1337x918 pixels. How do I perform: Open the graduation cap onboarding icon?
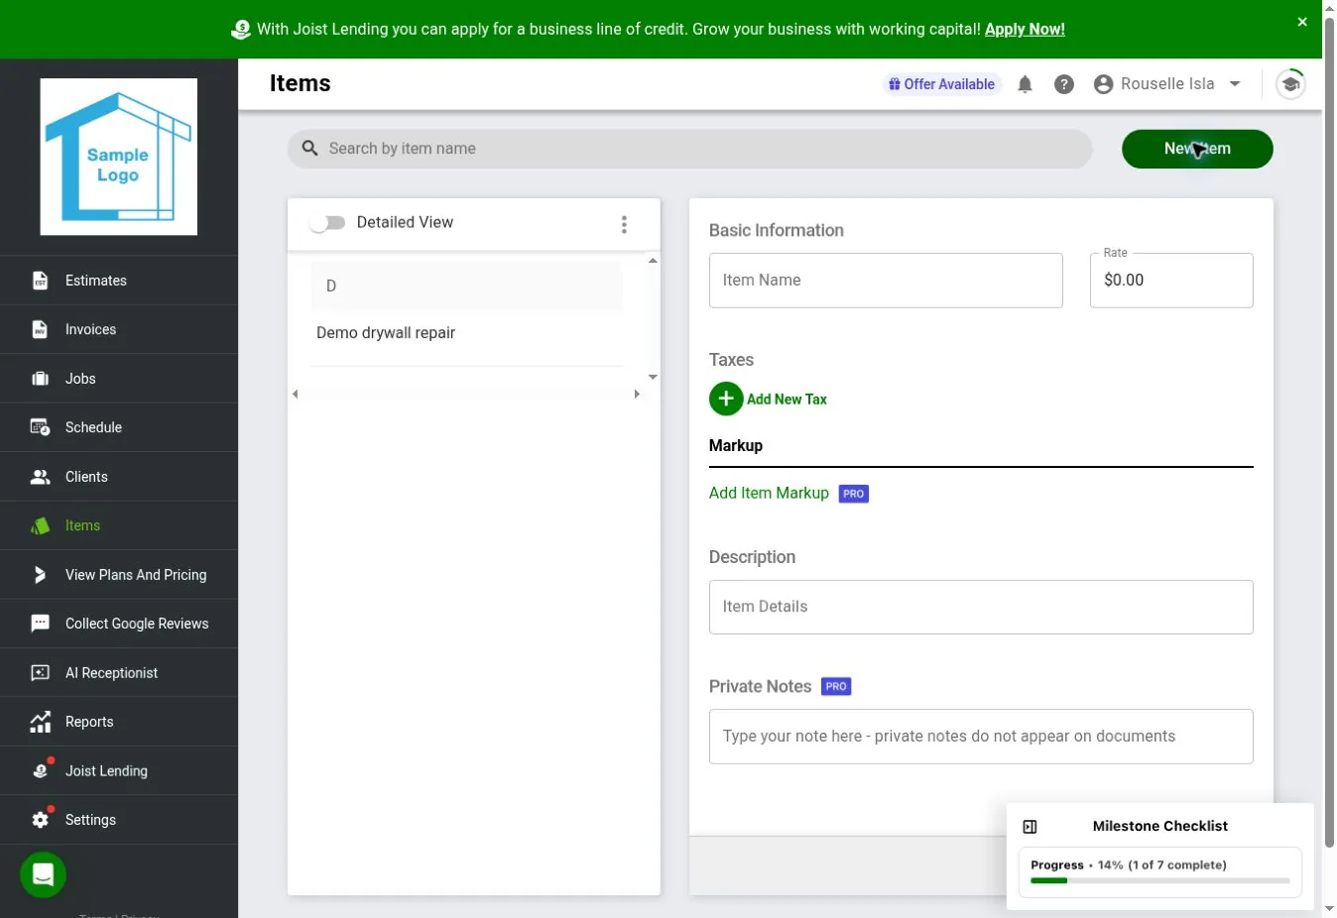1290,84
